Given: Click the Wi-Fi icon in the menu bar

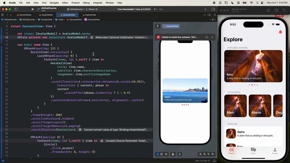Looking at the screenshot, I should pyautogui.click(x=251, y=3).
